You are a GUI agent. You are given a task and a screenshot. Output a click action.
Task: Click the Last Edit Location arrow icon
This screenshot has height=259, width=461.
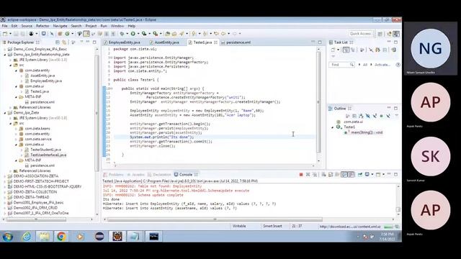pyautogui.click(x=216, y=34)
